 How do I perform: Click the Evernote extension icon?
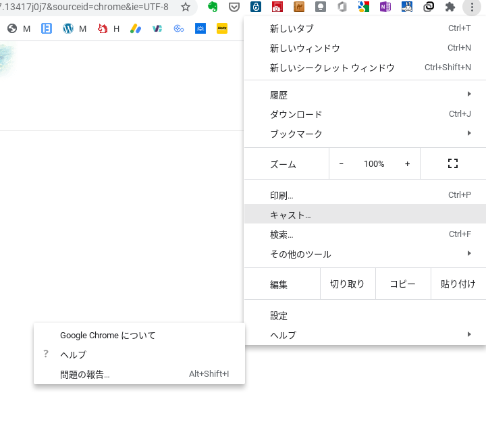point(213,7)
